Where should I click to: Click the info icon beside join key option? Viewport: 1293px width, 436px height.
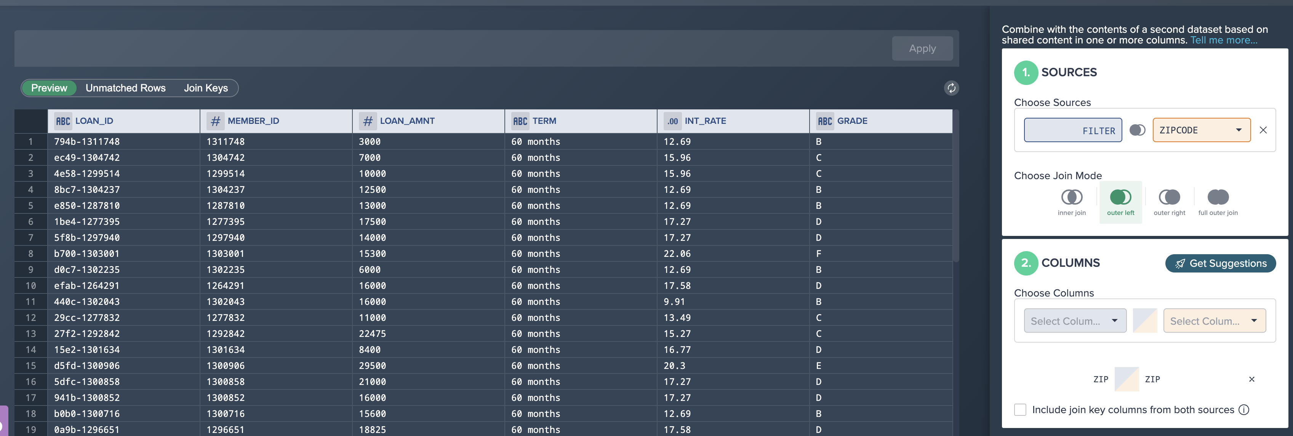(1243, 410)
